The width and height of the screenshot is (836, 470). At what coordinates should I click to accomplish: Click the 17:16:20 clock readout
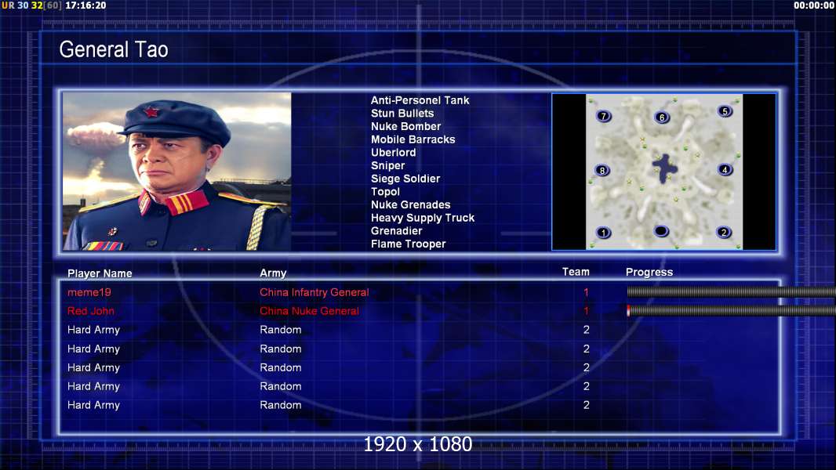coord(85,5)
